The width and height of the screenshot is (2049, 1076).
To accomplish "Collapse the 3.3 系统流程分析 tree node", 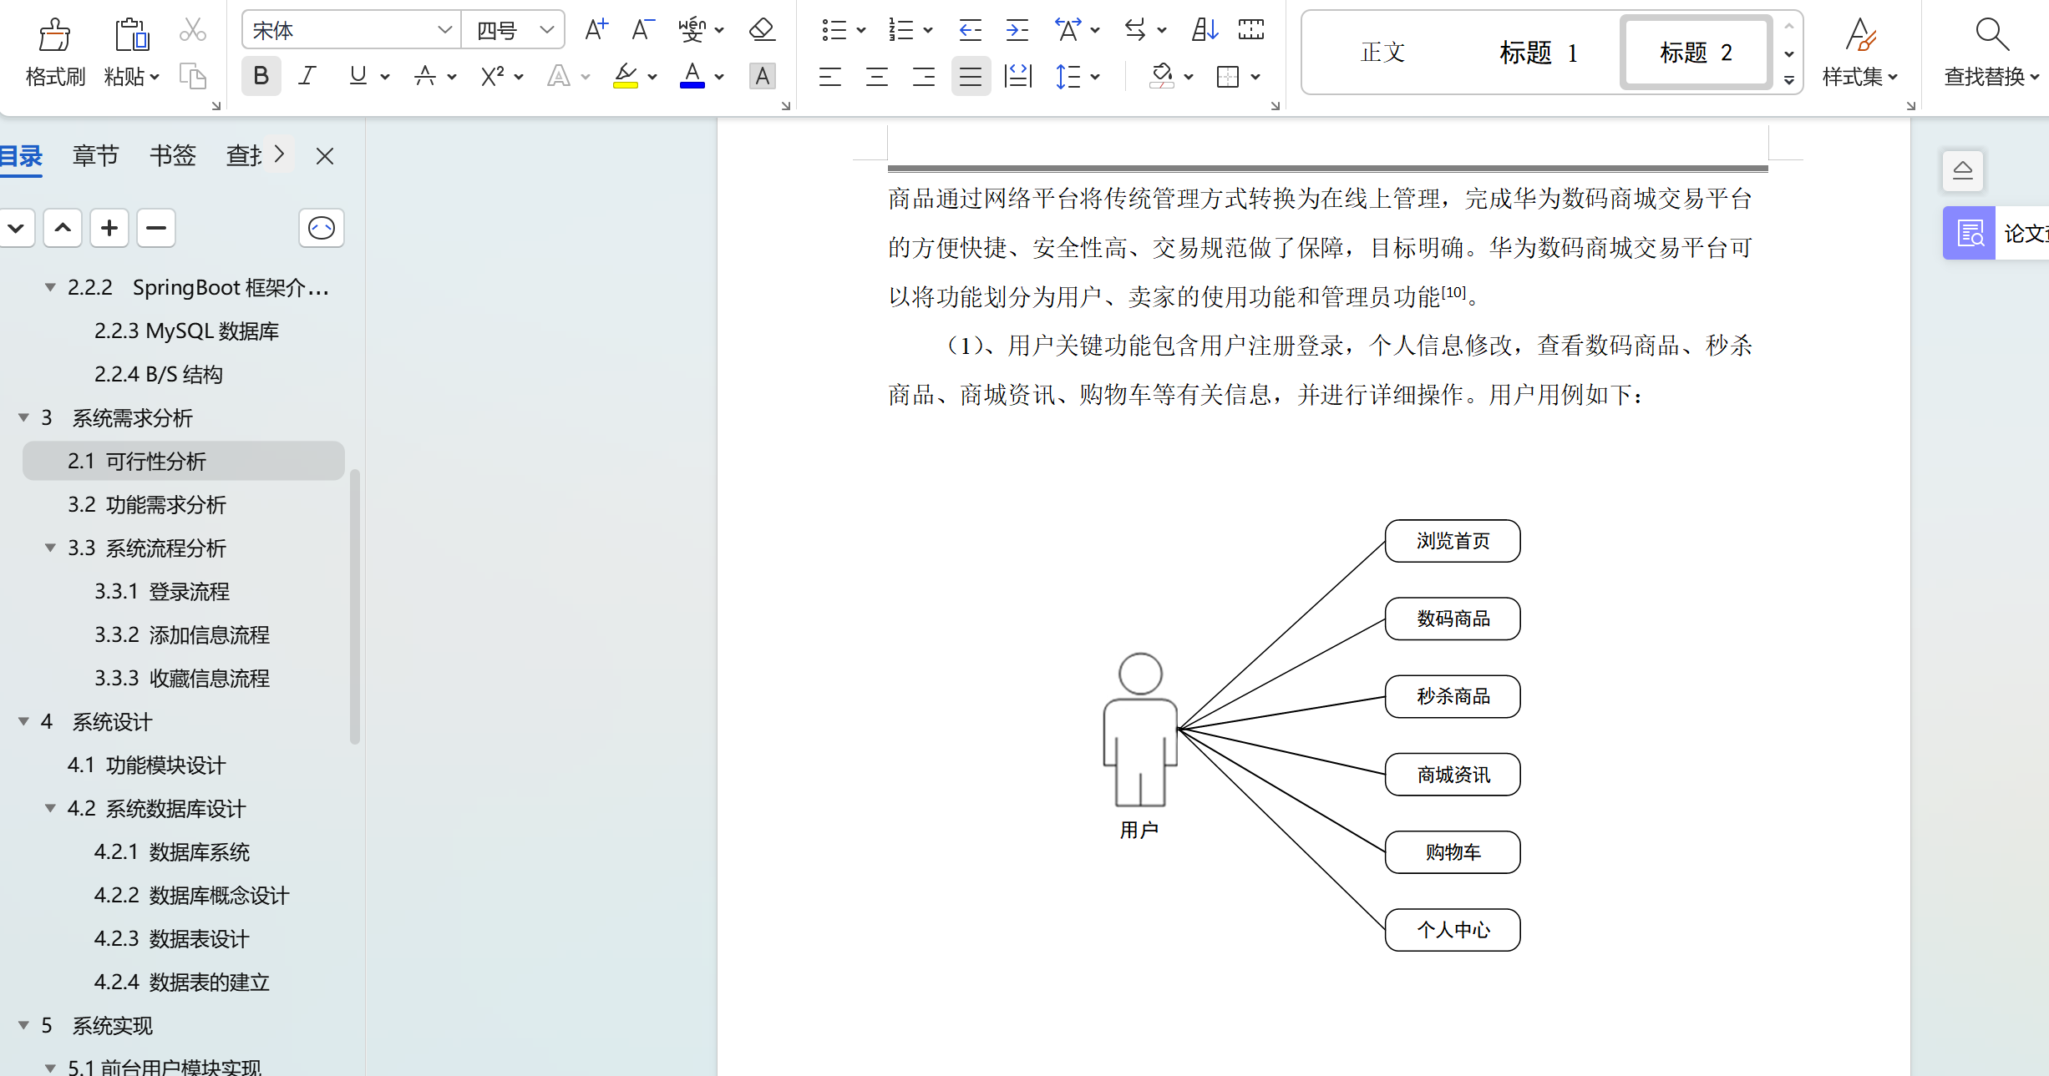I will [50, 548].
